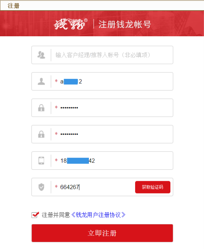Click the referrer two-person icon
This screenshot has width=204, height=249.
41,55
